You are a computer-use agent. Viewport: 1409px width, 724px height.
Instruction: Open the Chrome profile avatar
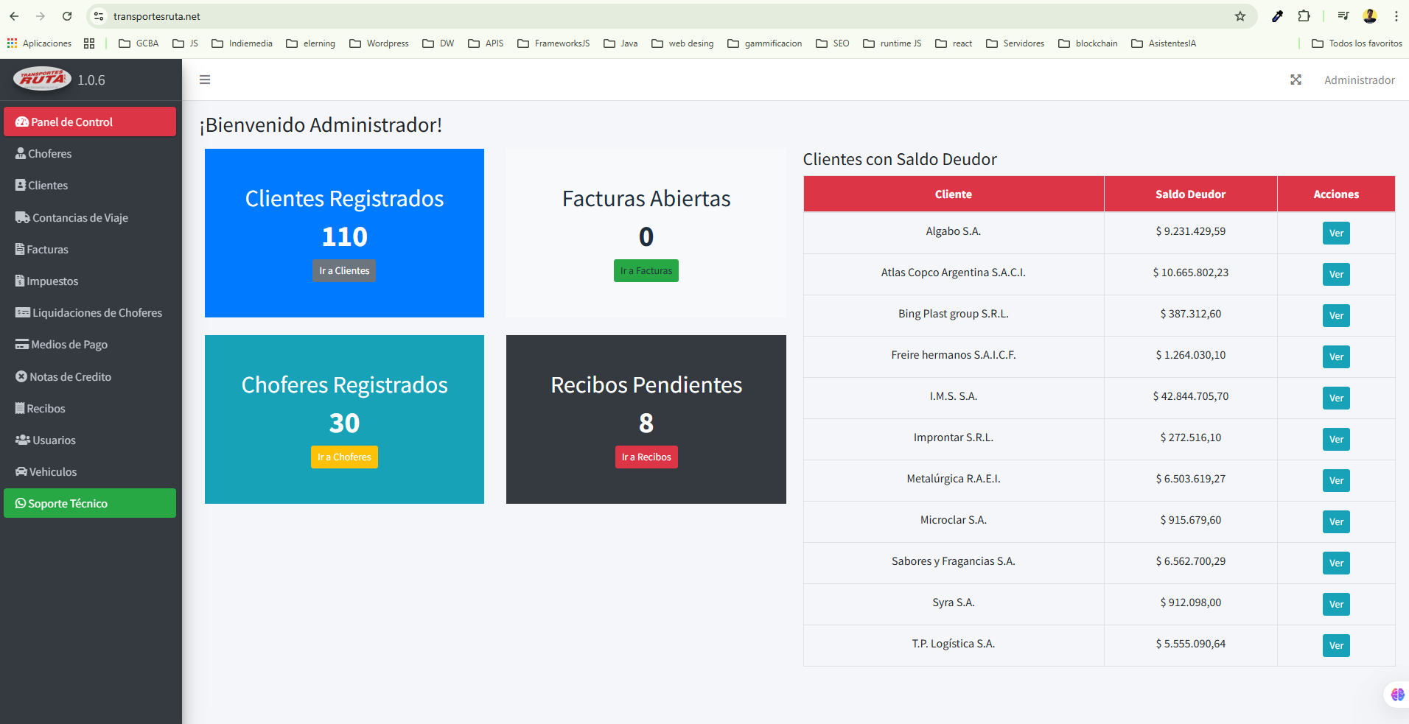click(x=1370, y=16)
